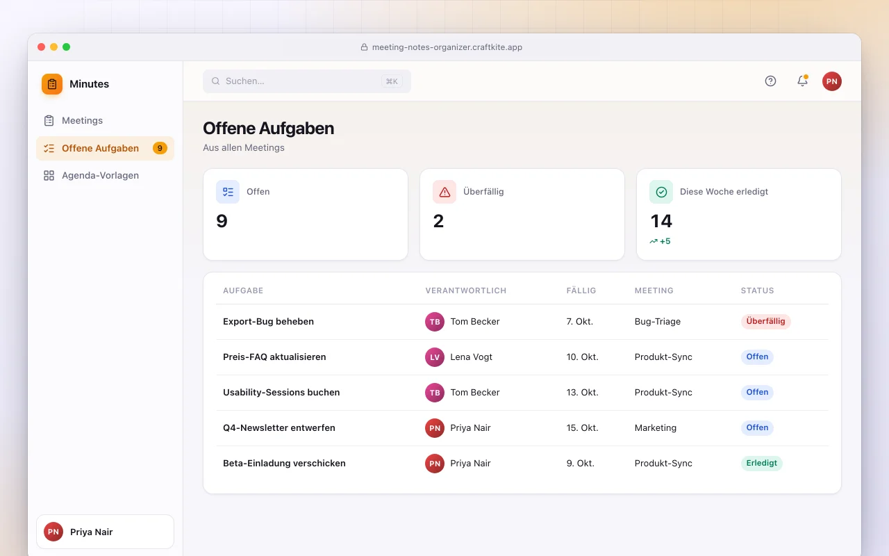Click the badge 9 beside Offene Aufgaben
Viewport: 889px width, 556px height.
tap(160, 148)
